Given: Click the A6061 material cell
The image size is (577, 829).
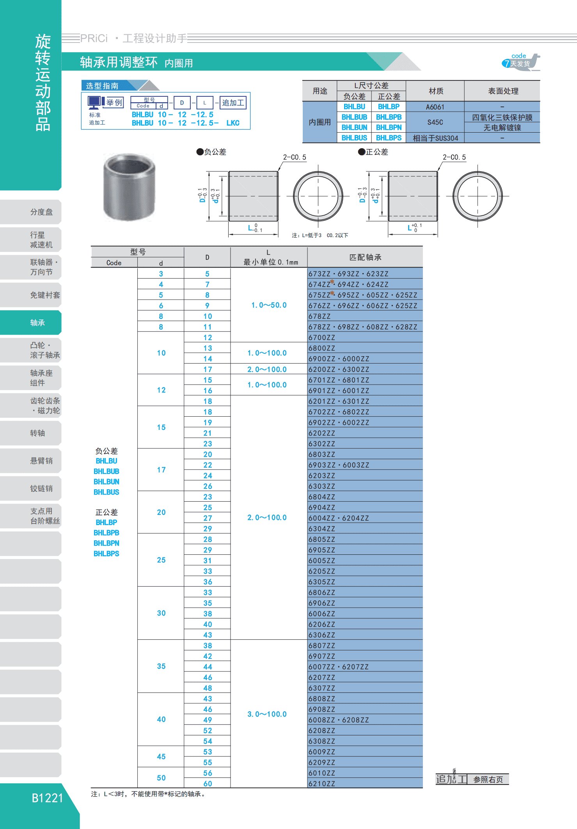Looking at the screenshot, I should 435,107.
